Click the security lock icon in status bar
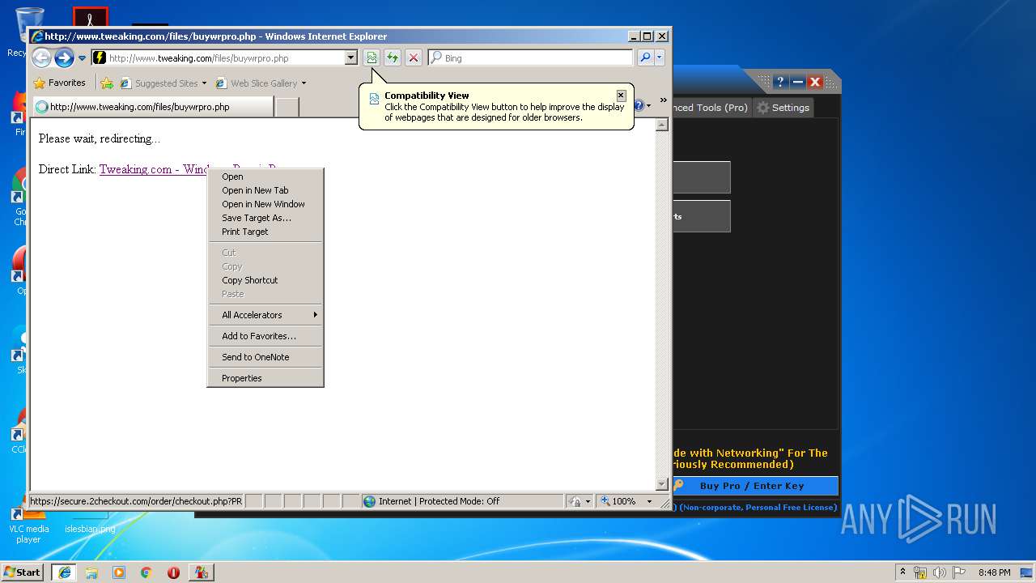This screenshot has height=583, width=1036. [574, 501]
